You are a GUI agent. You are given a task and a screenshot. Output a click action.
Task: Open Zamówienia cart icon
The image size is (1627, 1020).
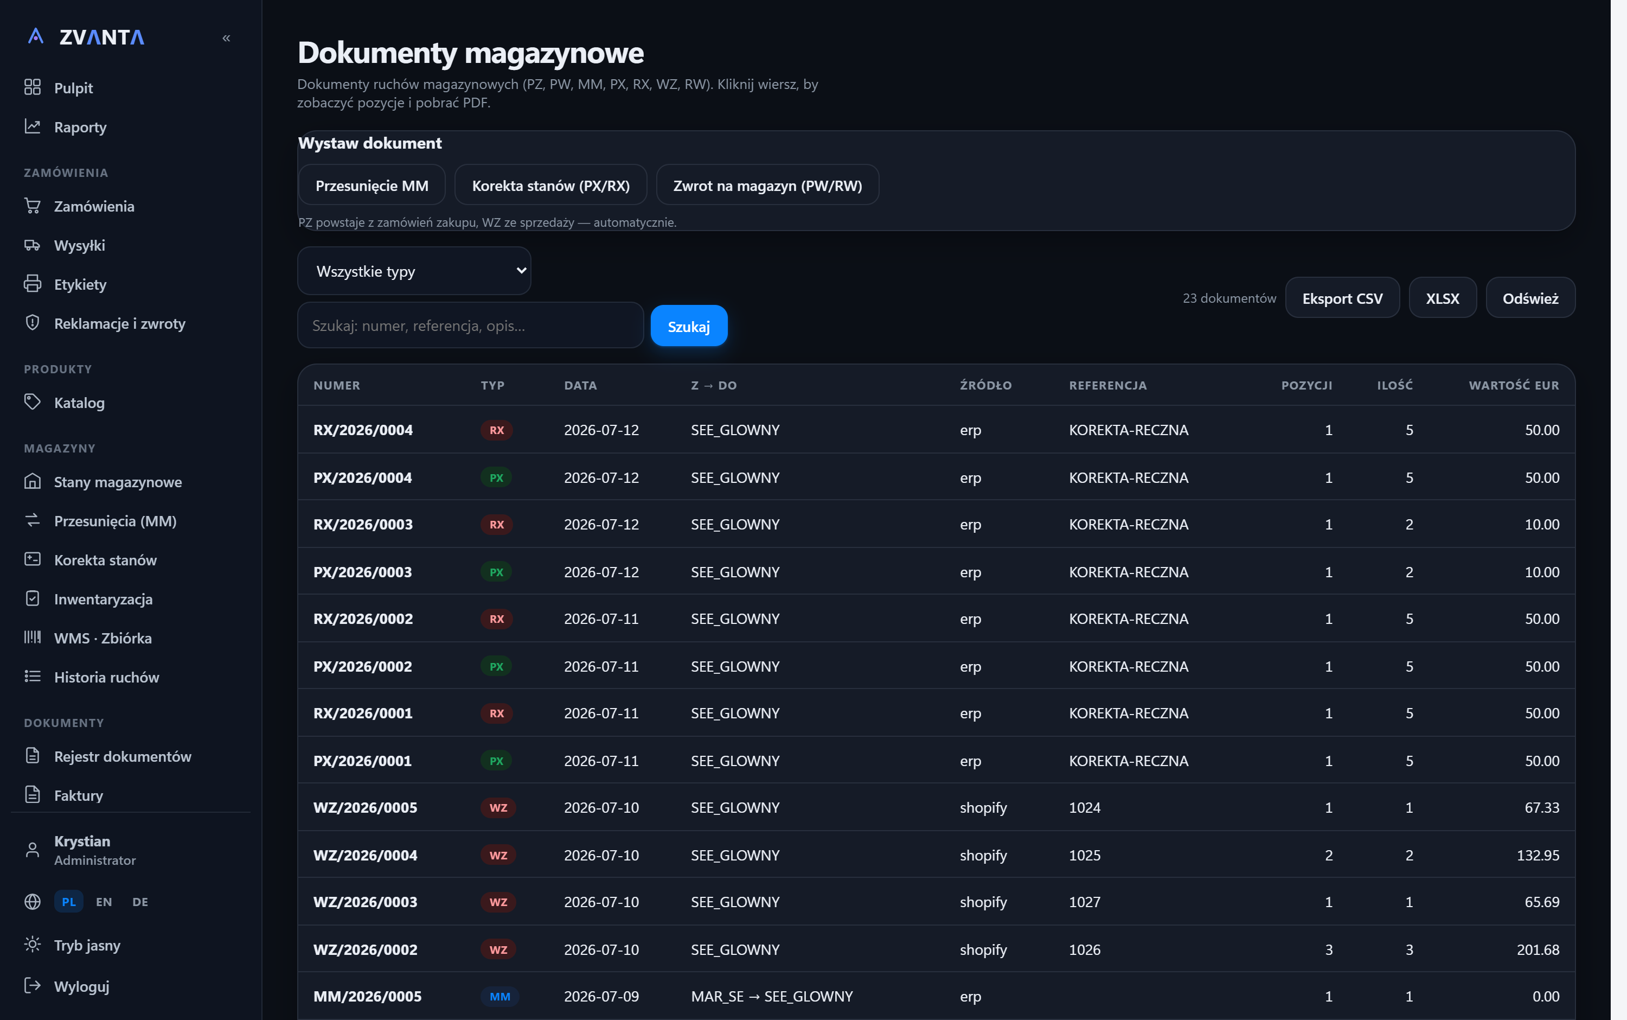(33, 205)
